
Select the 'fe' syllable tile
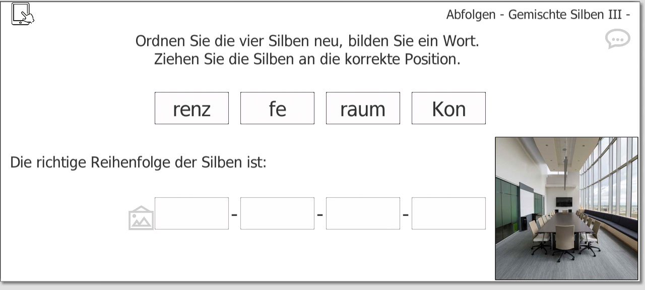(277, 108)
